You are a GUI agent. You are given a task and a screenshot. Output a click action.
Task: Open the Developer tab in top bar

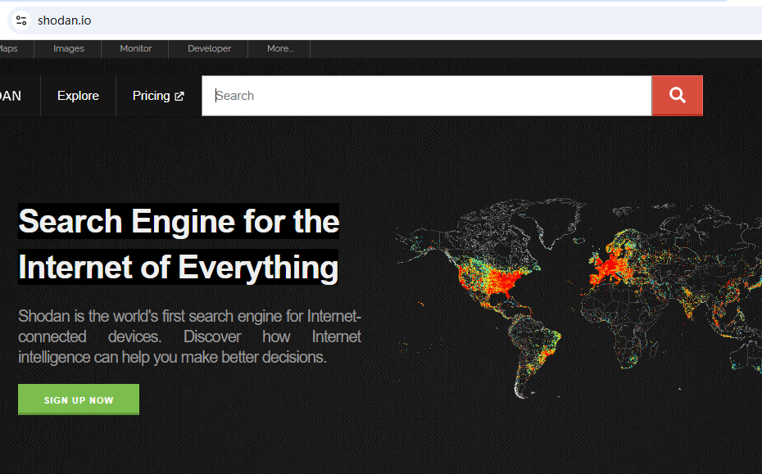tap(209, 48)
